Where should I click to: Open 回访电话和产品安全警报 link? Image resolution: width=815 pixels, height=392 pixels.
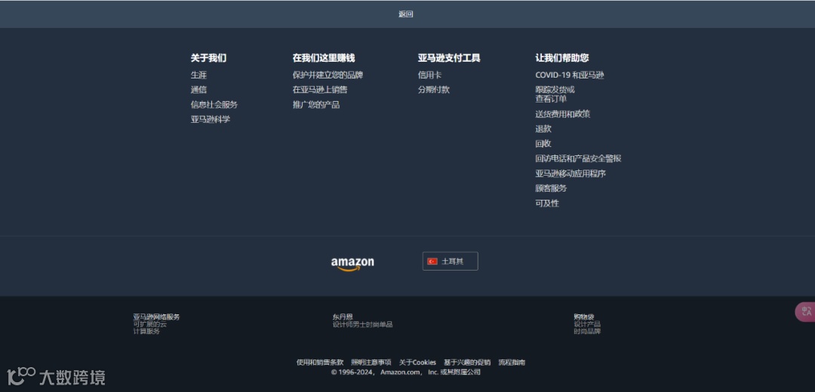pos(578,159)
